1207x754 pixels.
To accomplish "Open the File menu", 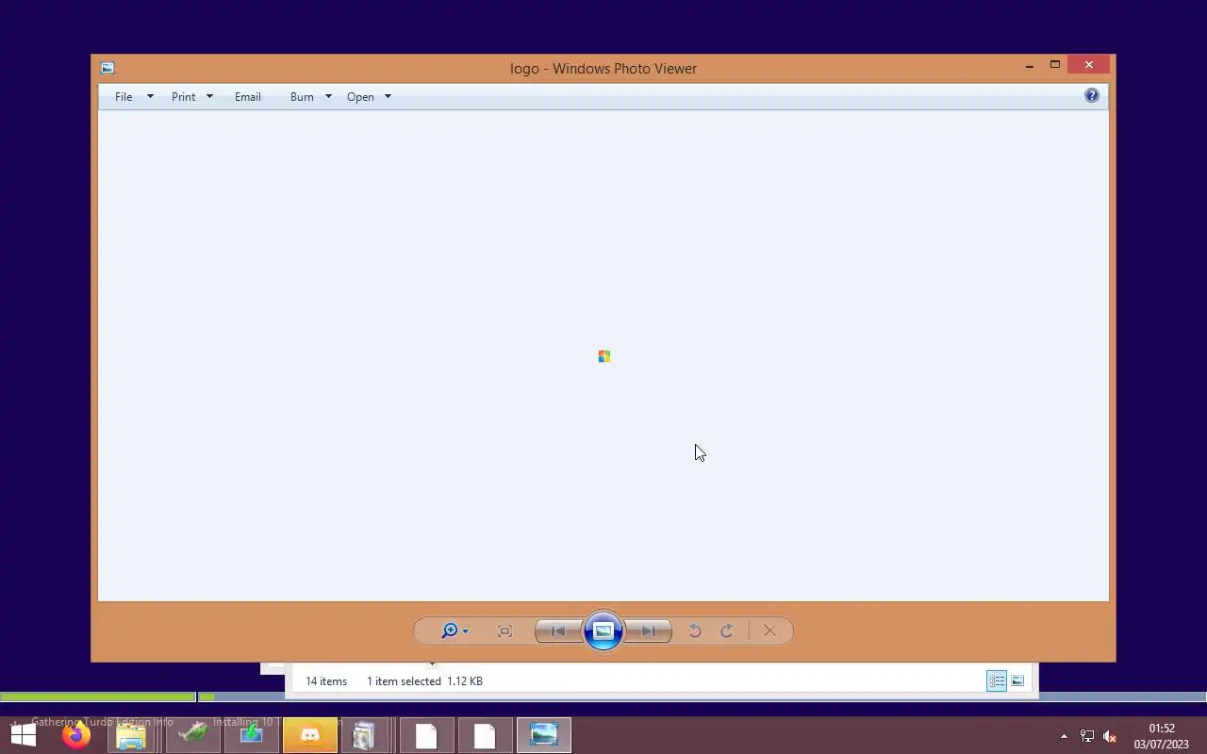I will [124, 97].
